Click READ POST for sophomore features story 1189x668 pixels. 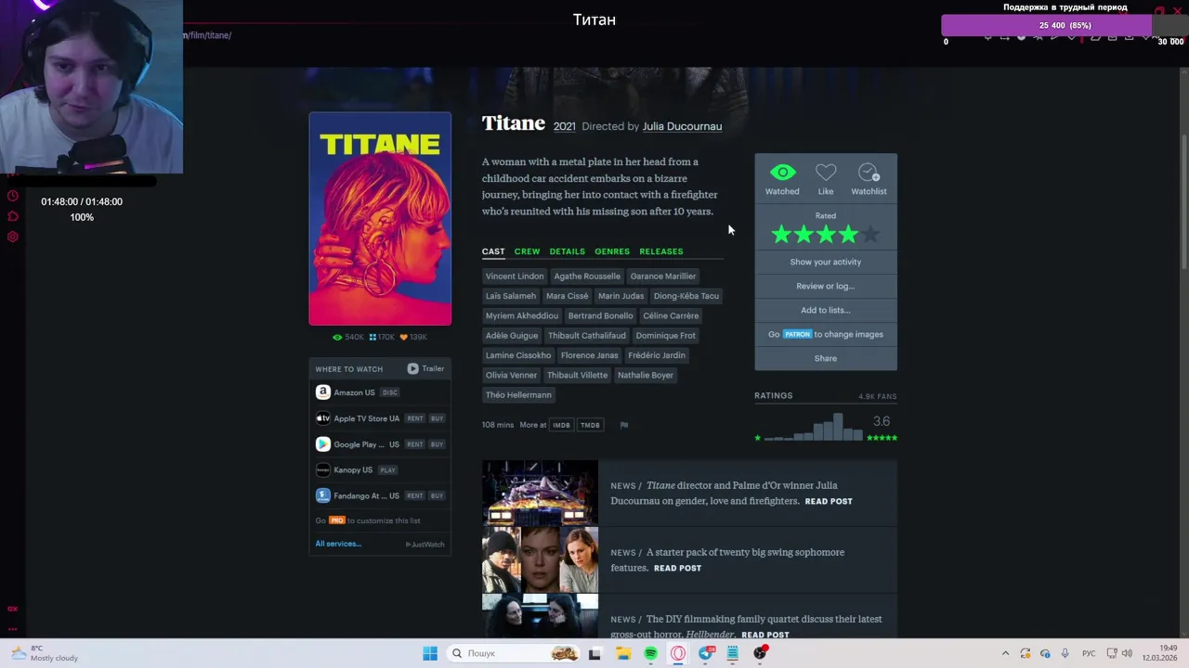point(677,568)
